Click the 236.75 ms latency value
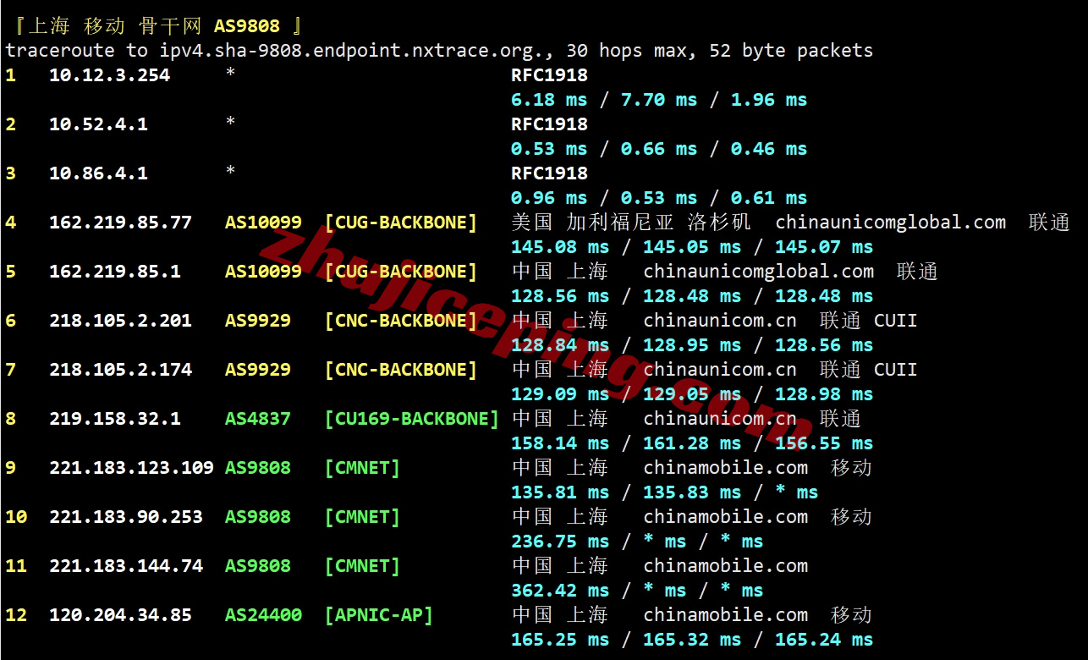 click(560, 542)
